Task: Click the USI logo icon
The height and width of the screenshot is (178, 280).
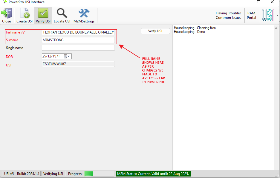Action: point(268,15)
